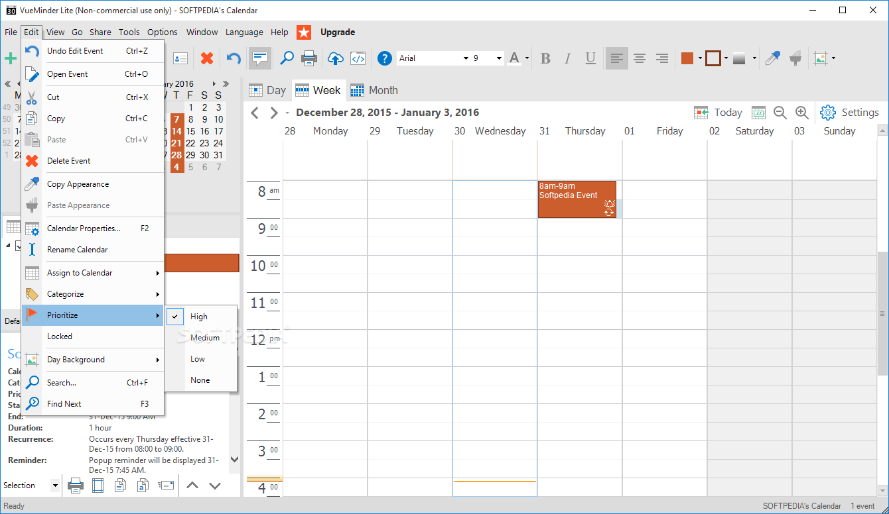
Task: Open the background color dropdown arrow
Action: pyautogui.click(x=700, y=58)
